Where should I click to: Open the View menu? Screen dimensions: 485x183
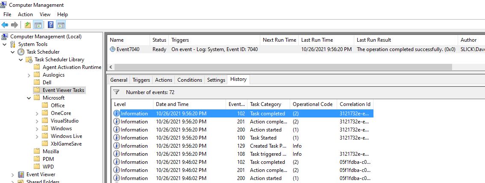(x=45, y=14)
